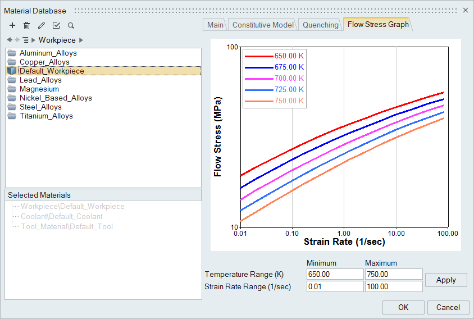Switch to the Constitutive Model tab

(263, 25)
